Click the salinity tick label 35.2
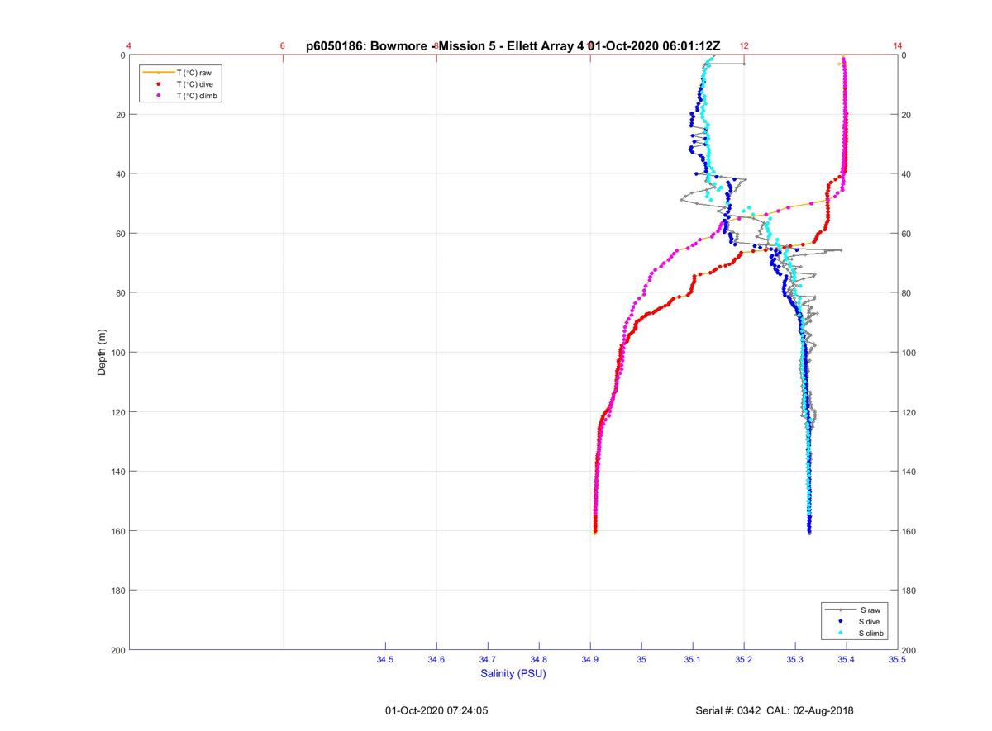 click(x=744, y=660)
